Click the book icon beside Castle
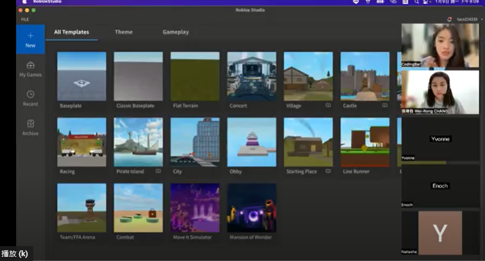This screenshot has height=261, width=485. 385,105
